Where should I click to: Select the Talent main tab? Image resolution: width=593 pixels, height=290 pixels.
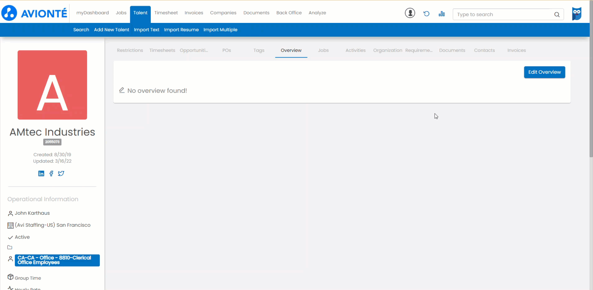[140, 14]
